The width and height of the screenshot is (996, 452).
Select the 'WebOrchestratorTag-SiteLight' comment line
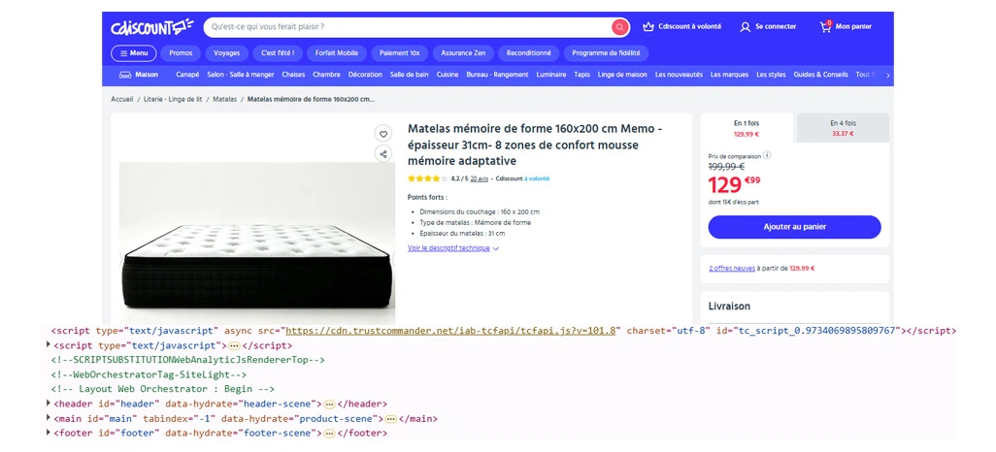pos(149,374)
